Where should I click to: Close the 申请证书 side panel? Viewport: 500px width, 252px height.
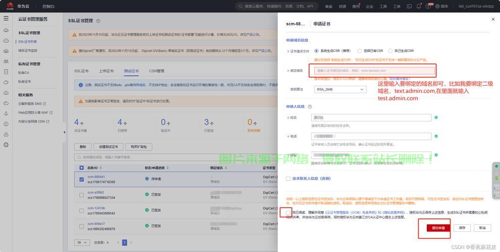(493, 20)
